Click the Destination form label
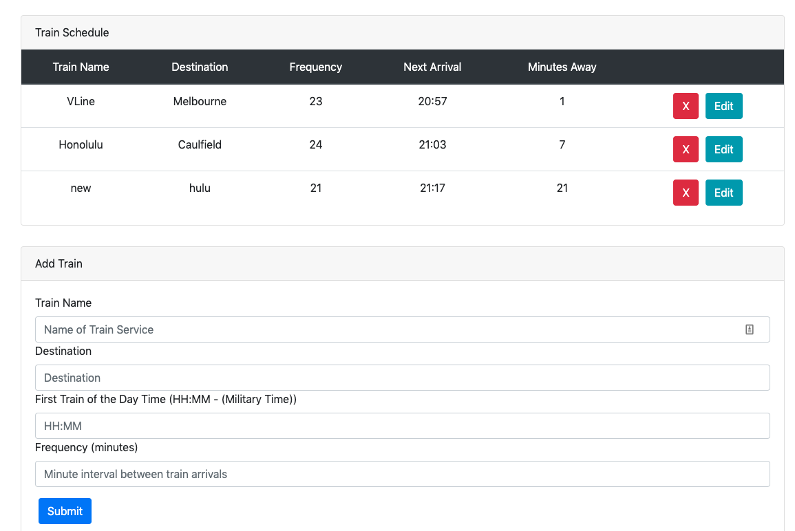 [x=63, y=351]
